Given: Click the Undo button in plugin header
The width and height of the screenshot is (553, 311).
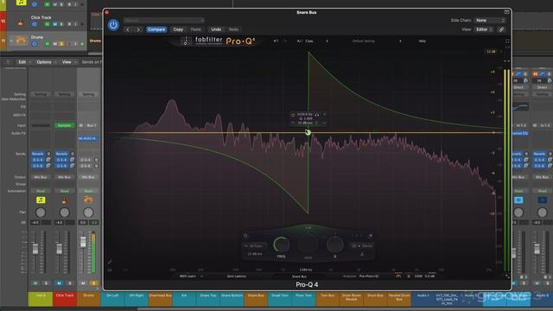Looking at the screenshot, I should (x=216, y=29).
